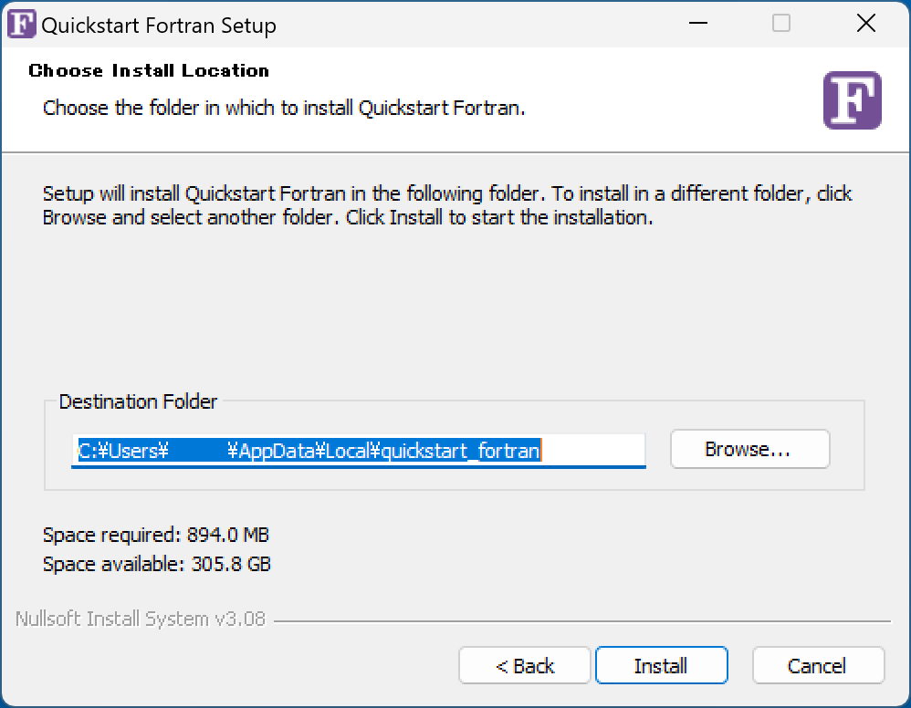Click the destination folder path field
Image resolution: width=911 pixels, height=708 pixels.
click(x=359, y=449)
